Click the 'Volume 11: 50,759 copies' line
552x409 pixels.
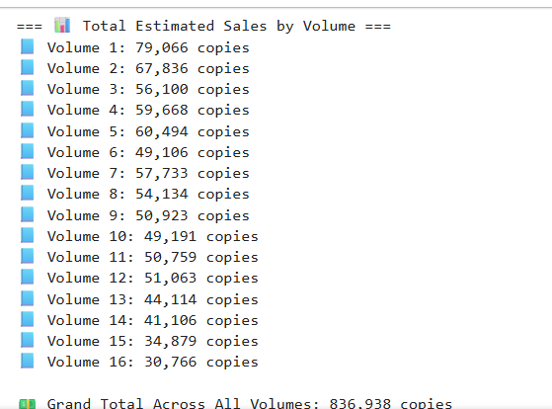[153, 258]
